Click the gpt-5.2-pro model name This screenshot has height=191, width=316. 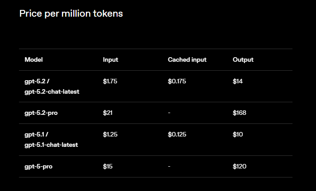pyautogui.click(x=41, y=113)
